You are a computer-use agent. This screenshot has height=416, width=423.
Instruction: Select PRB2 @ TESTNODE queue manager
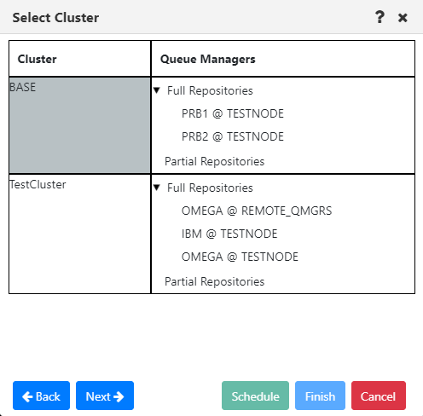(233, 136)
